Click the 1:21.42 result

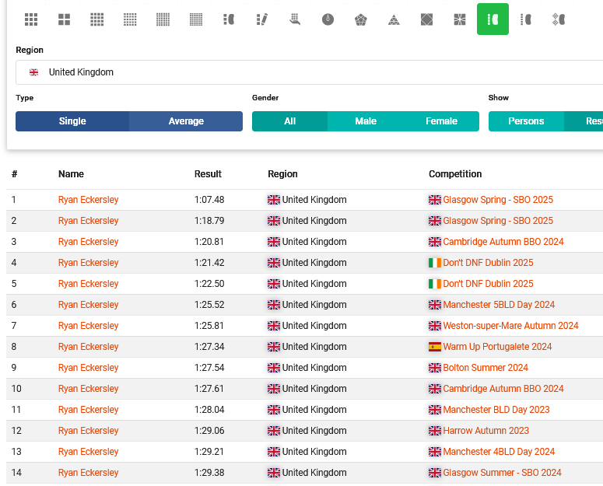coord(209,263)
